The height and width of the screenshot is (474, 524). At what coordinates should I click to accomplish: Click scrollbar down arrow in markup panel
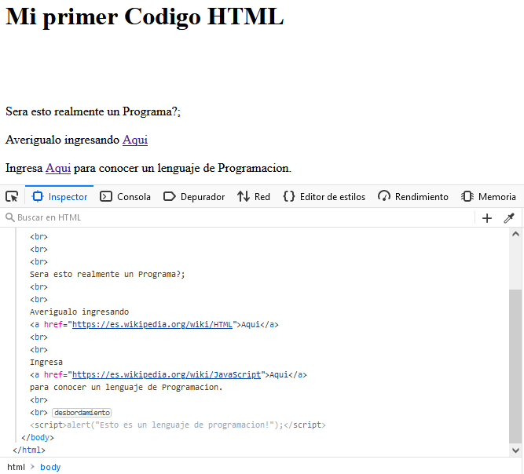pos(515,450)
